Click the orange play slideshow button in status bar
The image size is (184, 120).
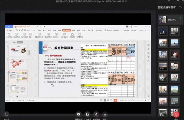coord(115,100)
